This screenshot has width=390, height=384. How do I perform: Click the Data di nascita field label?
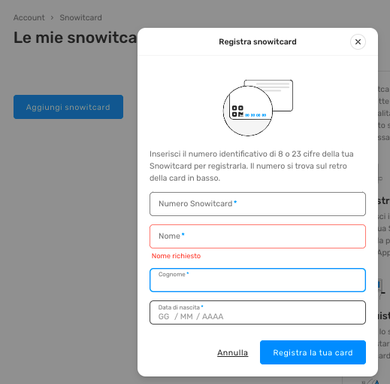pyautogui.click(x=179, y=307)
